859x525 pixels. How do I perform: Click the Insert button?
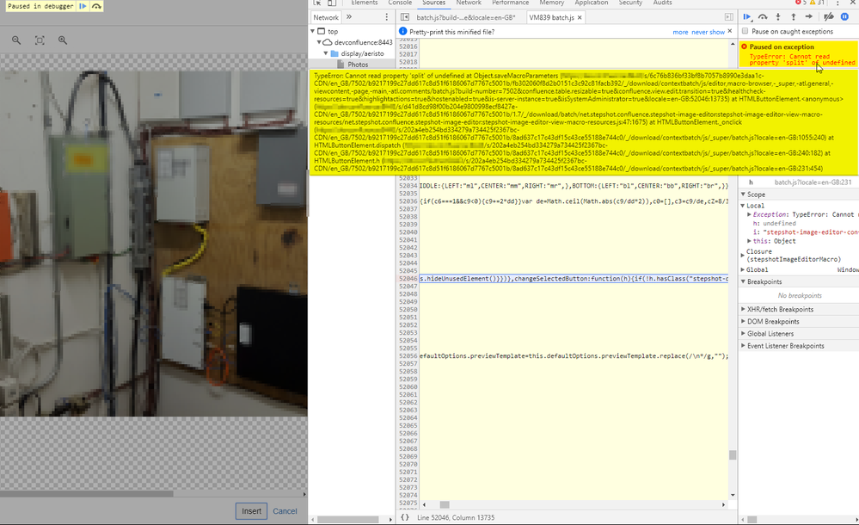point(251,510)
